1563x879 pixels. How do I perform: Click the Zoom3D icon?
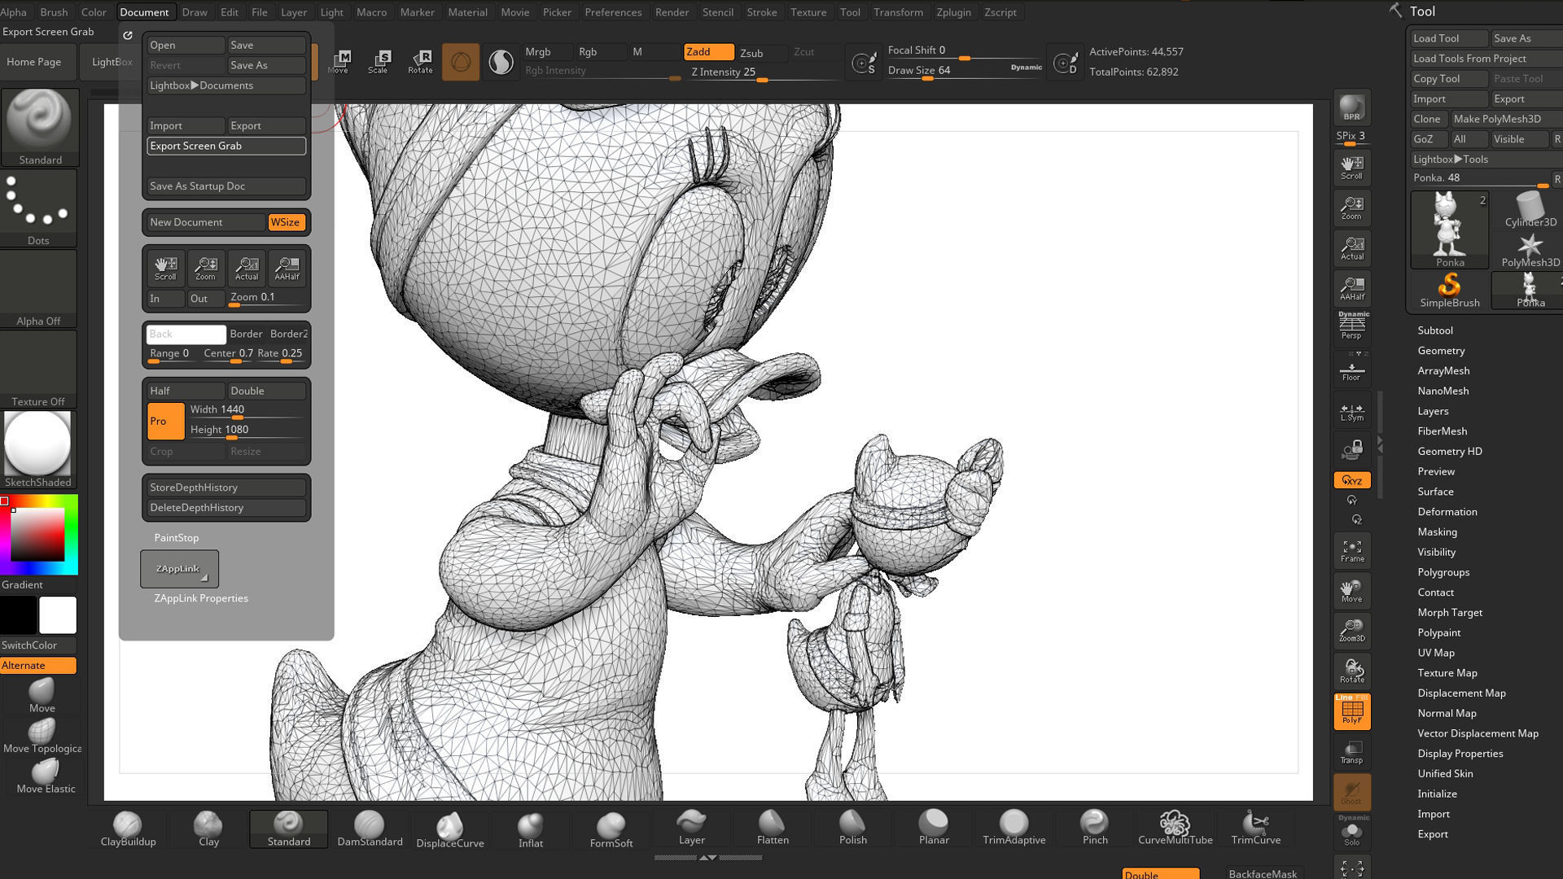[1351, 631]
